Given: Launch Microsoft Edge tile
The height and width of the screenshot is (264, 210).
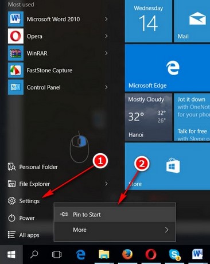Looking at the screenshot, I should pyautogui.click(x=168, y=68).
